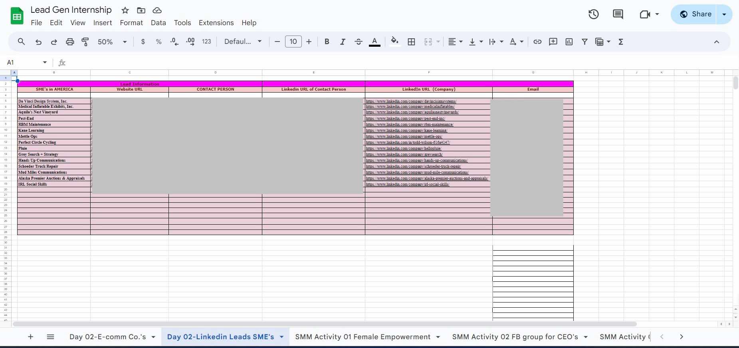Viewport: 739px width, 348px height.
Task: Open the Edit menu
Action: 56,23
